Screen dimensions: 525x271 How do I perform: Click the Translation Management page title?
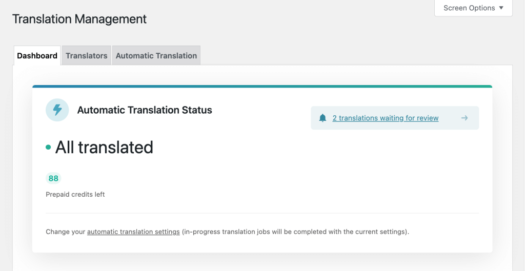point(79,19)
